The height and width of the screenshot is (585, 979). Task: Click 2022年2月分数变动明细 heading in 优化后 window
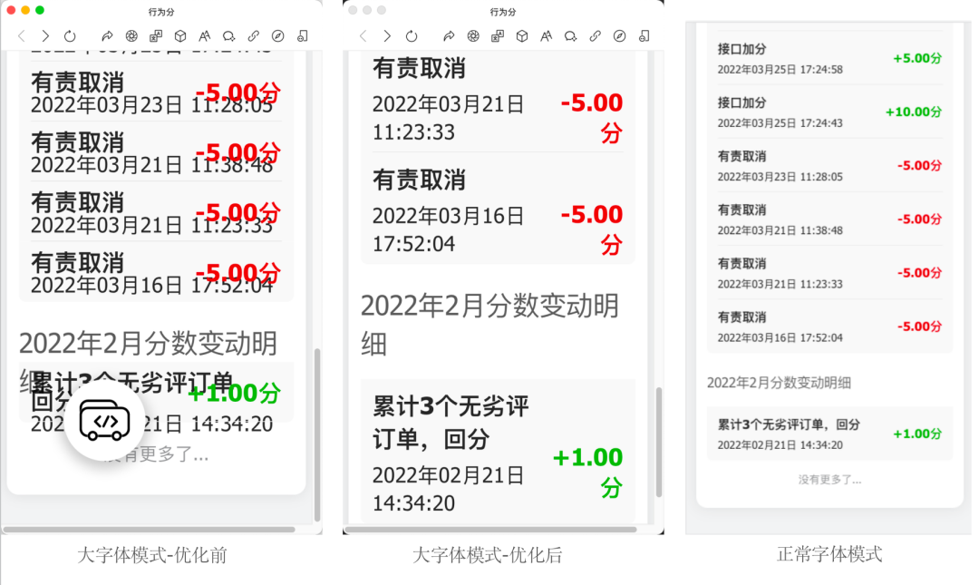point(490,325)
